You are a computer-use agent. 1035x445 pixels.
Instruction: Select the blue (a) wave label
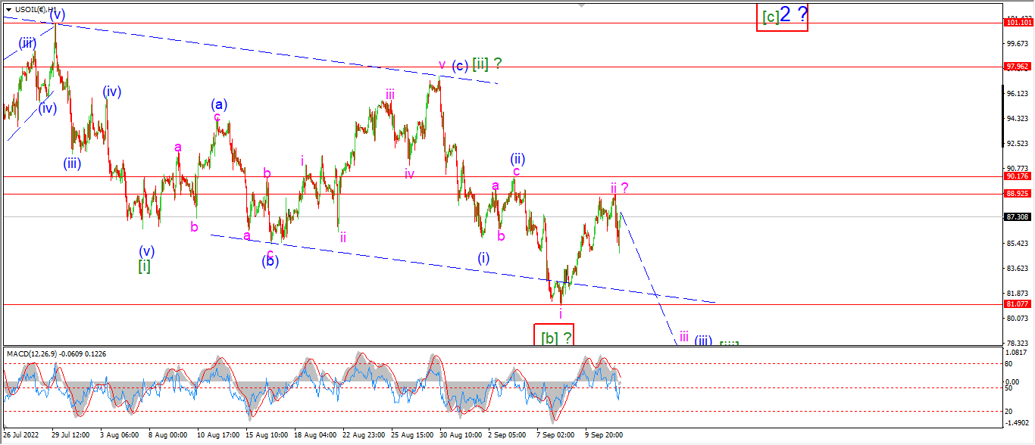pos(219,104)
